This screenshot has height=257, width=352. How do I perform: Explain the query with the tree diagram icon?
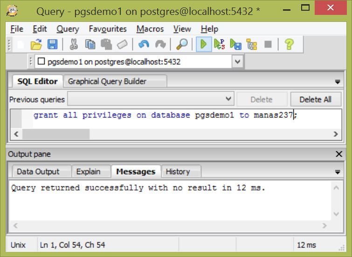tap(252, 44)
